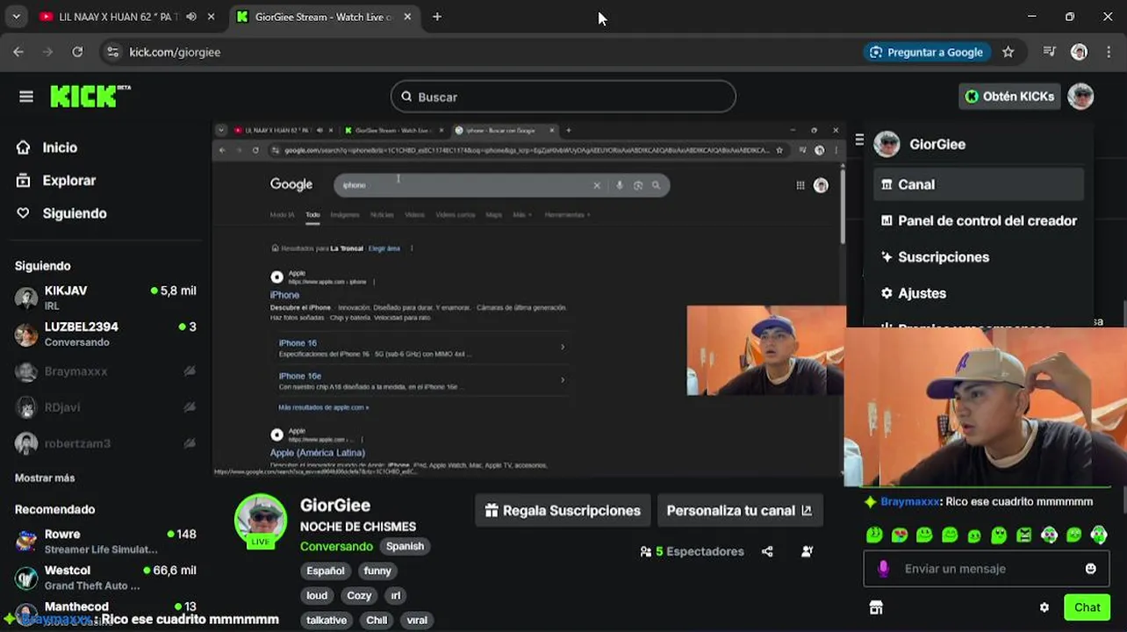This screenshot has width=1127, height=632.
Task: Open recommended channel Rowre
Action: tap(105, 541)
